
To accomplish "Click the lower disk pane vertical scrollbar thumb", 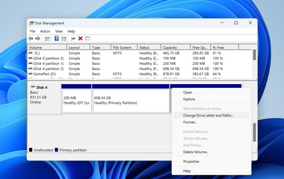I will tap(254, 132).
